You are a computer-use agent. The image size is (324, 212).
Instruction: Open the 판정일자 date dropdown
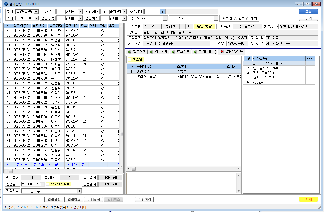pos(42,184)
